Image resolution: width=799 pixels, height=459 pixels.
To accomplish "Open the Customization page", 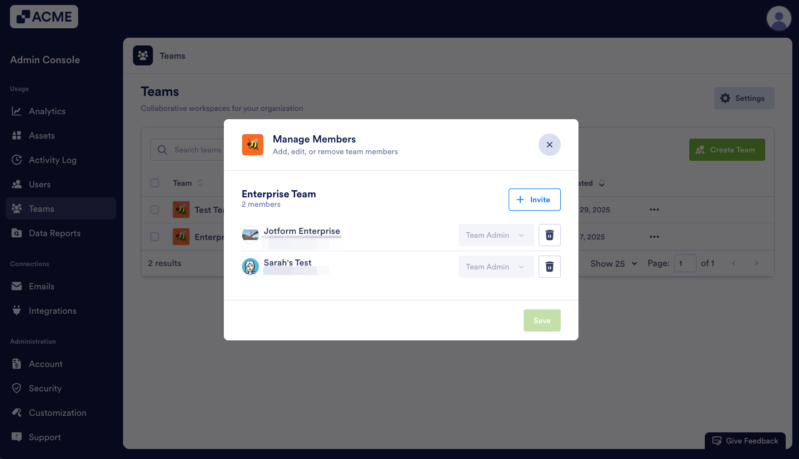I will 57,412.
